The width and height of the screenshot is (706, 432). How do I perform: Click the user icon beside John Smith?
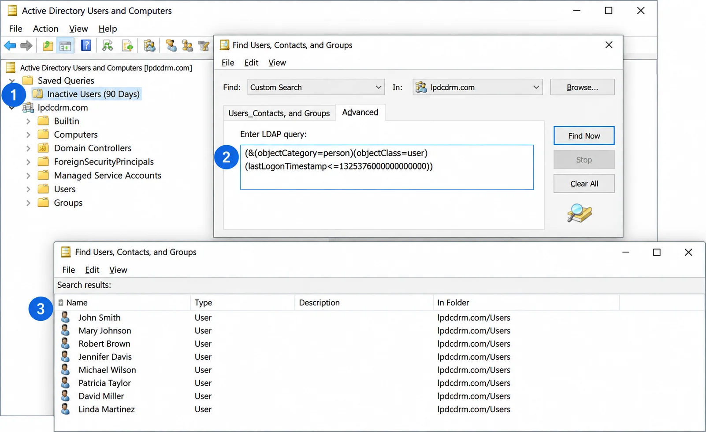(65, 317)
